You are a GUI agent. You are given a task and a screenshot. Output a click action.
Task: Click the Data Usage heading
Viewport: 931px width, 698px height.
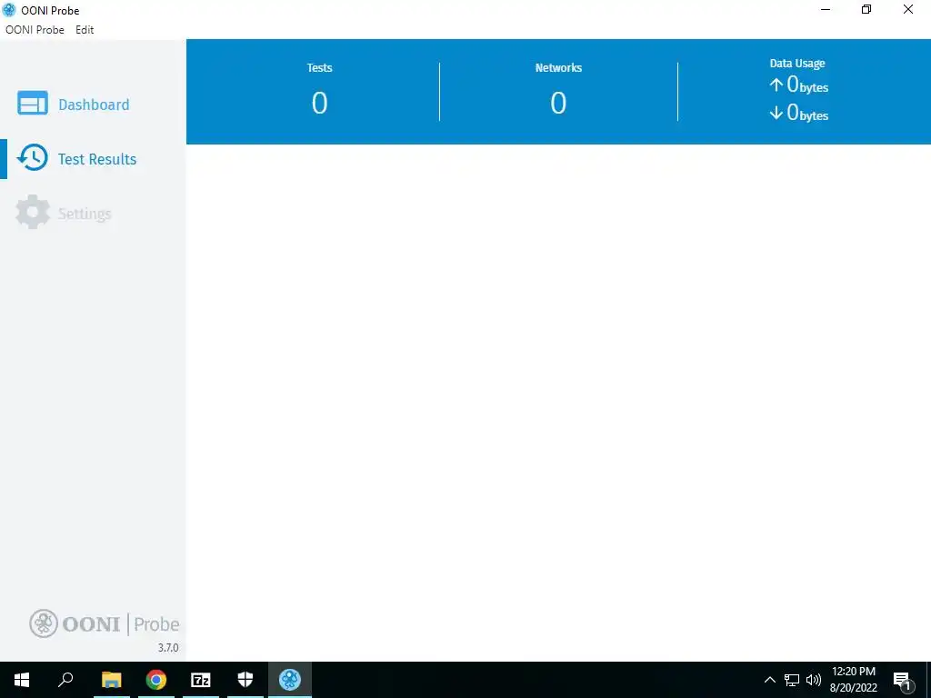(x=797, y=63)
